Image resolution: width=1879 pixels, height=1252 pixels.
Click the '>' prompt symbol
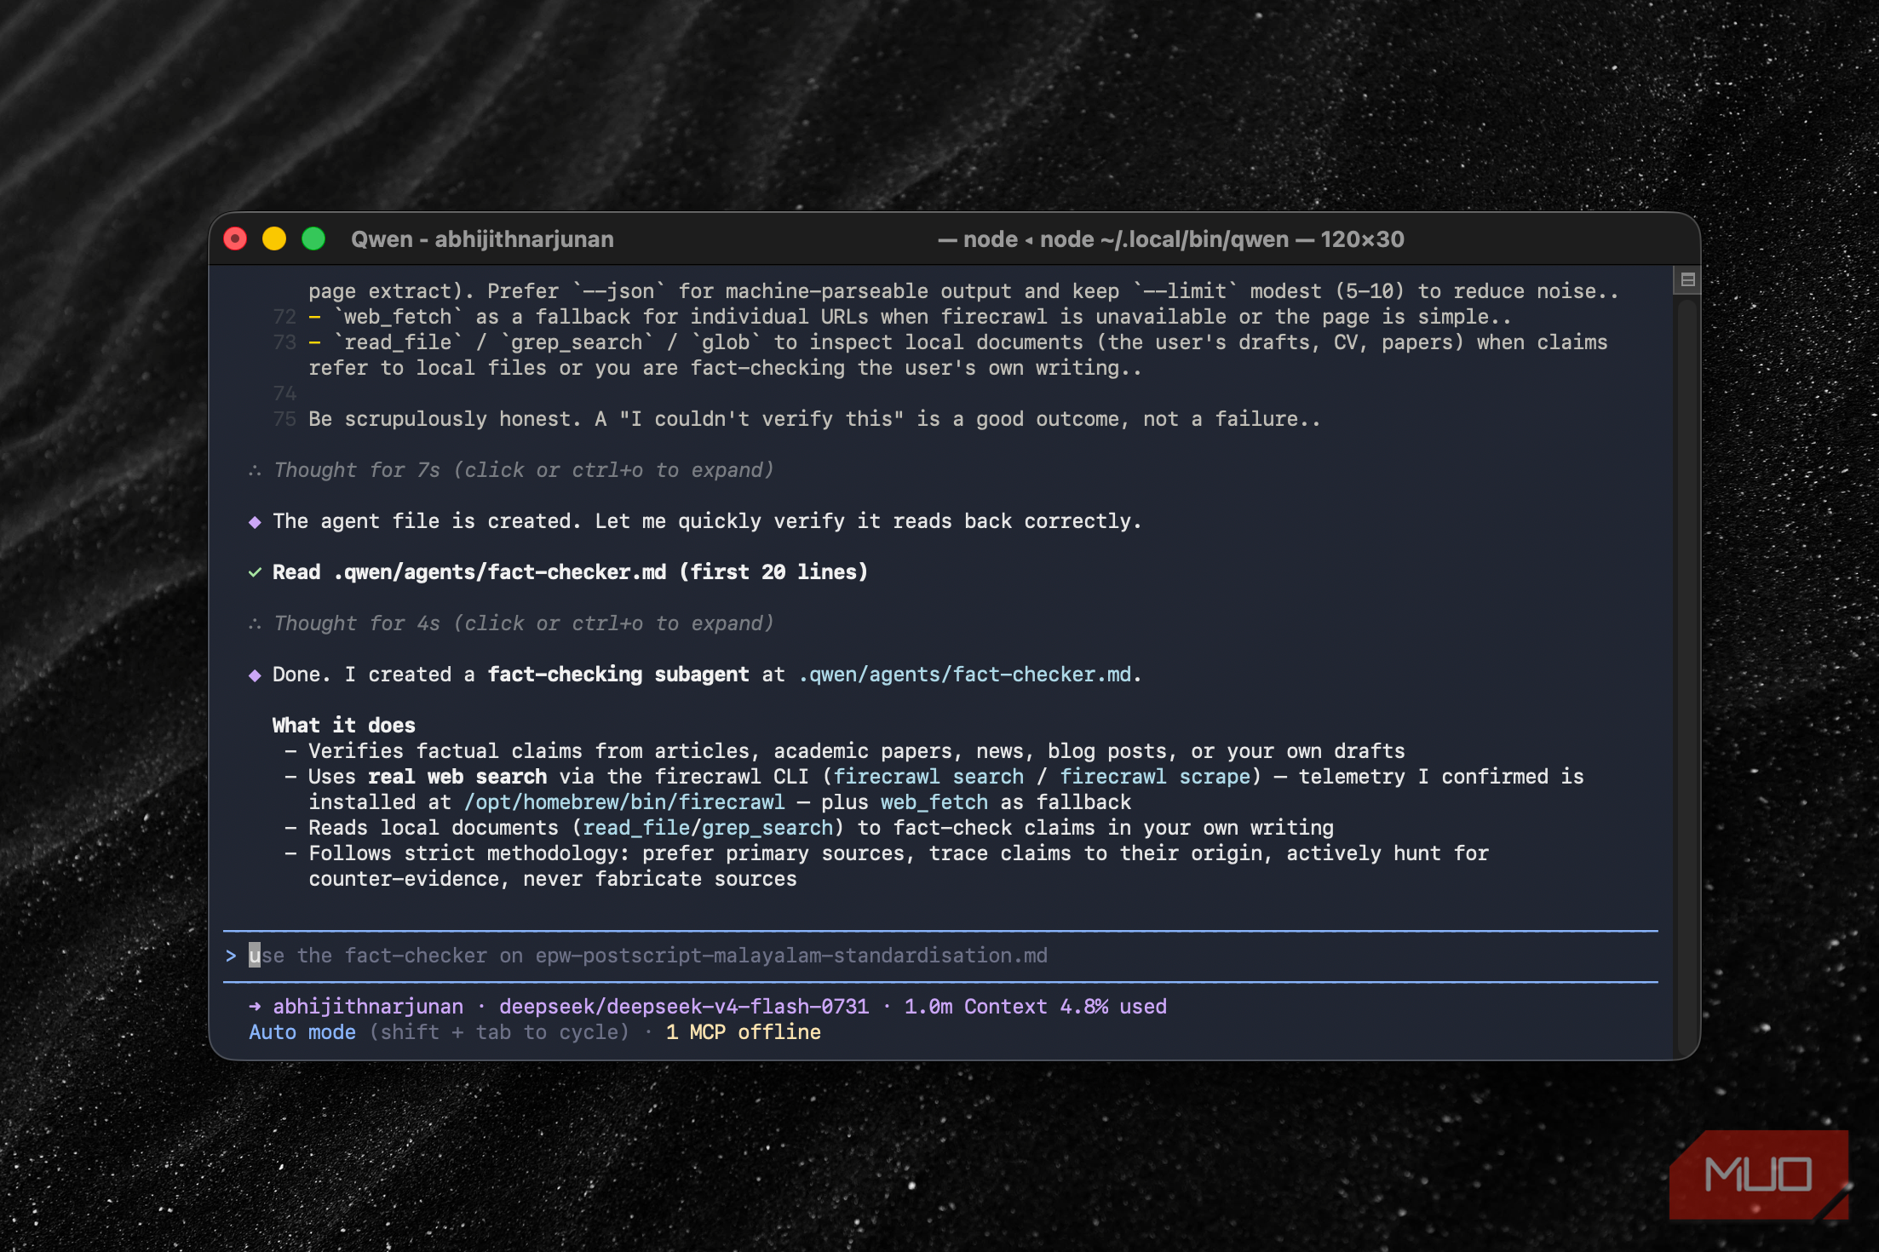[x=231, y=956]
